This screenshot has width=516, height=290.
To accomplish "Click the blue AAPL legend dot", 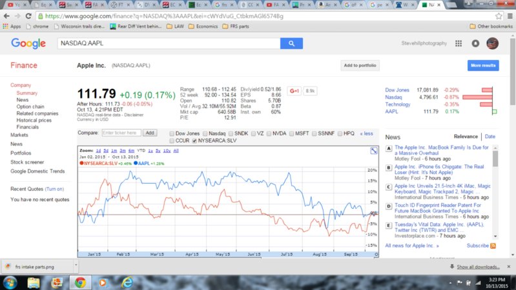I will point(136,163).
